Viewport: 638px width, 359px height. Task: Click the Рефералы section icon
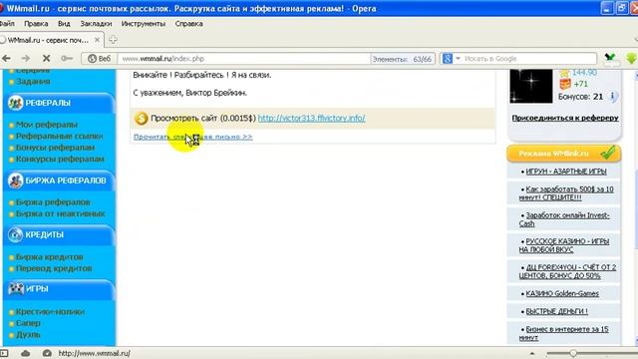point(16,103)
